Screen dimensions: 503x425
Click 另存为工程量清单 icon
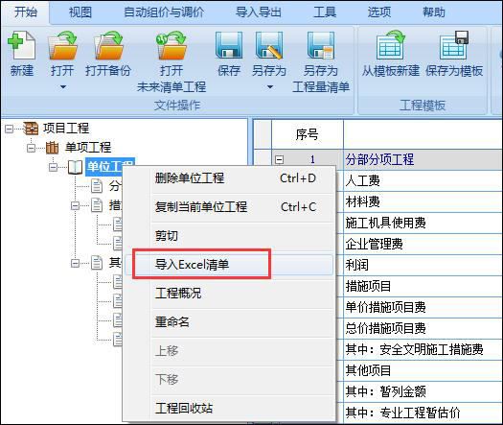coord(321,45)
